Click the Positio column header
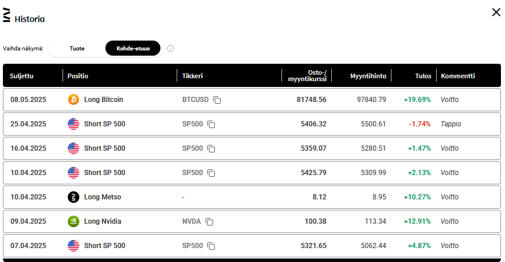 click(x=78, y=76)
